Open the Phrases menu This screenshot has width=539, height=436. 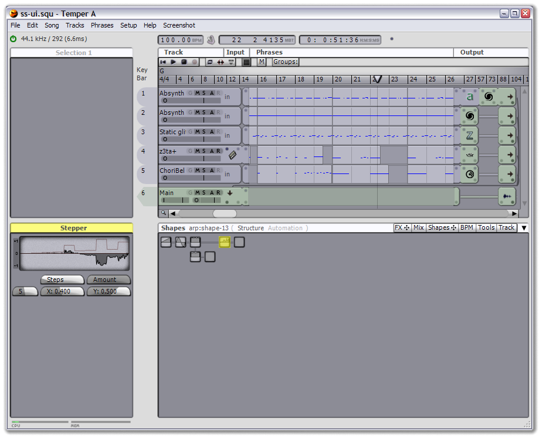pyautogui.click(x=102, y=25)
